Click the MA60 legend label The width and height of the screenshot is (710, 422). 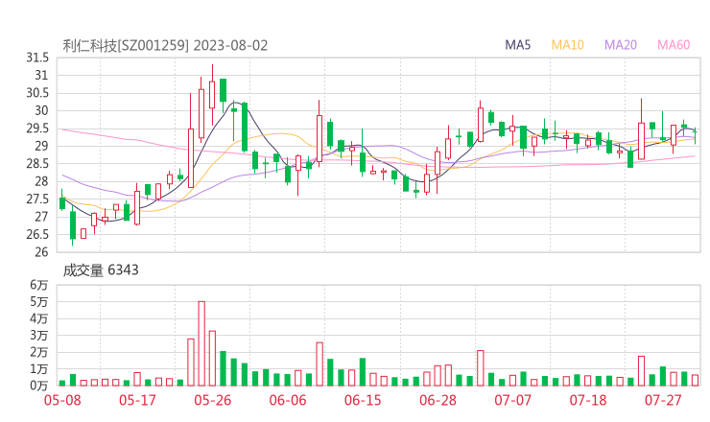pos(674,45)
